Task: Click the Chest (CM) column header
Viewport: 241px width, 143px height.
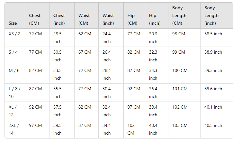Action: tap(35, 19)
